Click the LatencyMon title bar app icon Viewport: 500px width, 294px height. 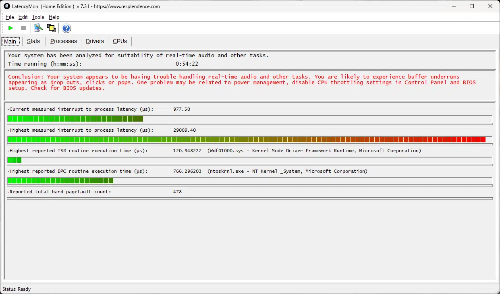(x=7, y=6)
